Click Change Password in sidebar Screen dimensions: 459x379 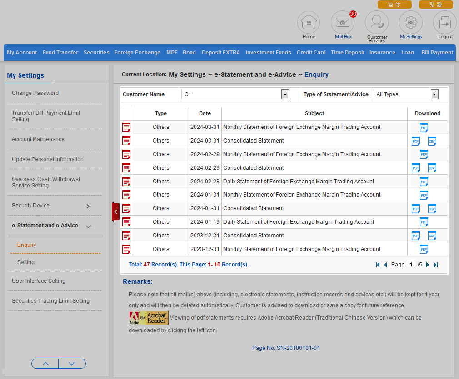[x=35, y=93]
